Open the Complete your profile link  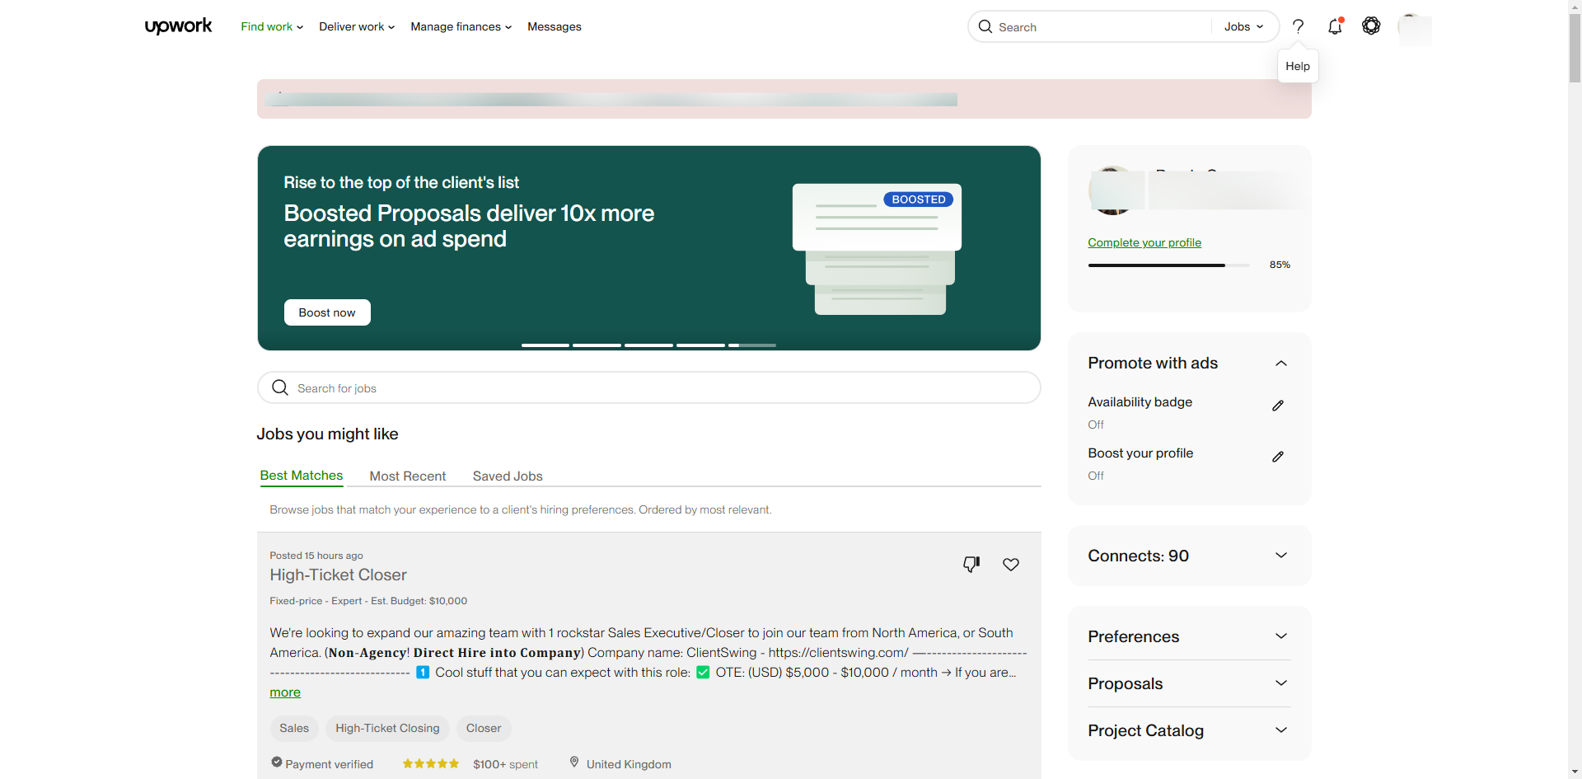(1144, 242)
